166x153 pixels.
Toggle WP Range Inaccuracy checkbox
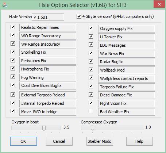pos(13,43)
